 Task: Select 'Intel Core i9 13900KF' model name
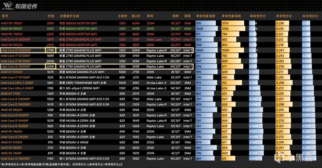16,67
